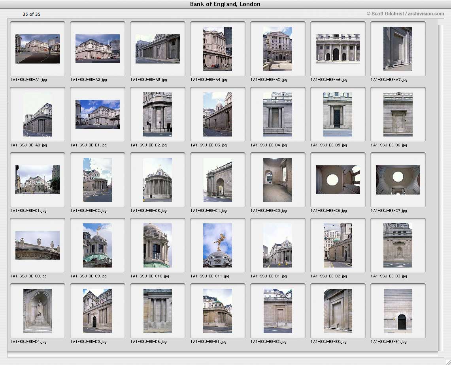Select the 1A1-SSJ-BE-E3.jpg photo
The height and width of the screenshot is (365, 451).
point(338,311)
